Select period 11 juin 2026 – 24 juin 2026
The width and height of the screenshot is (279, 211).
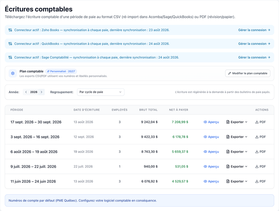pos(33,181)
